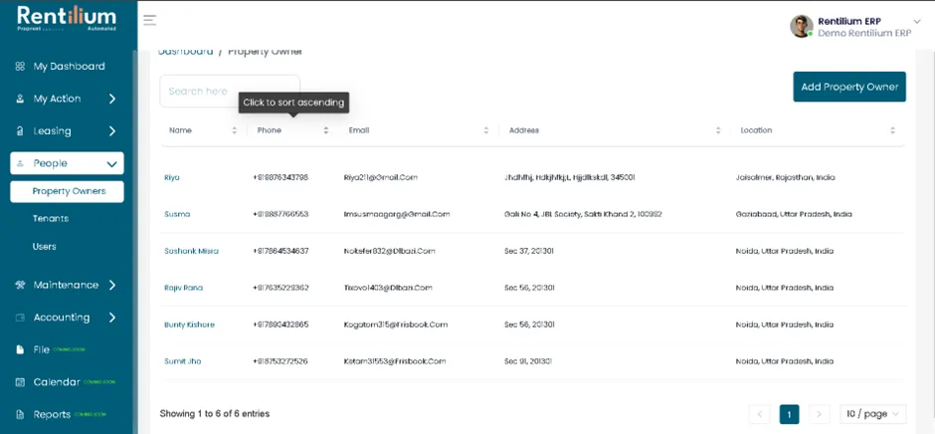Click the Name column header
This screenshot has width=935, height=434.
point(181,130)
